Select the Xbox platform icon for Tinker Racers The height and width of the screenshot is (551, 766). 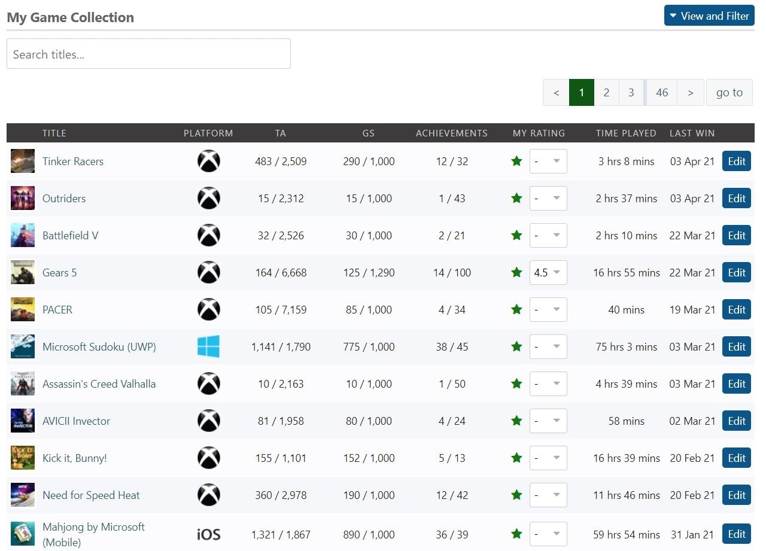pos(208,161)
